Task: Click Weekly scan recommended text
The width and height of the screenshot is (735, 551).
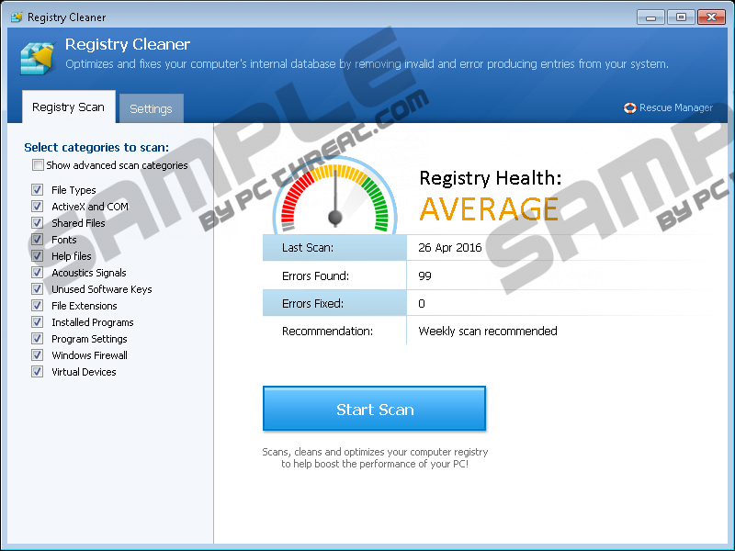Action: pyautogui.click(x=488, y=332)
